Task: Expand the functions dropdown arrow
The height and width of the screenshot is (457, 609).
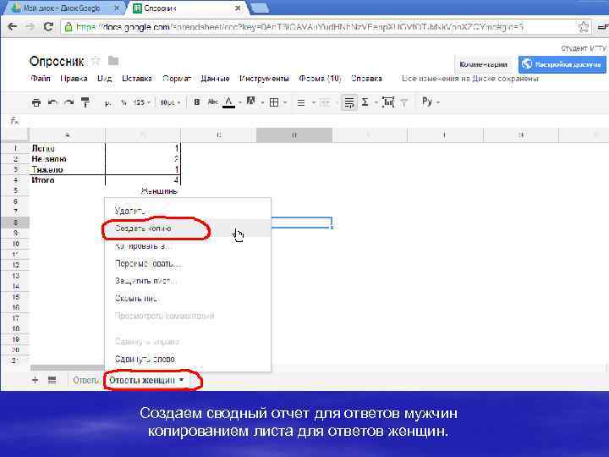Action: pos(376,102)
